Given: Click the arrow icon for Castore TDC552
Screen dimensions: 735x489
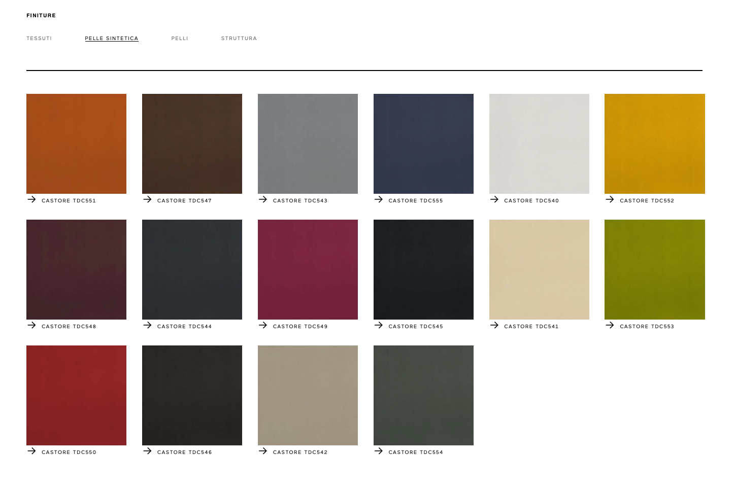Looking at the screenshot, I should point(610,200).
